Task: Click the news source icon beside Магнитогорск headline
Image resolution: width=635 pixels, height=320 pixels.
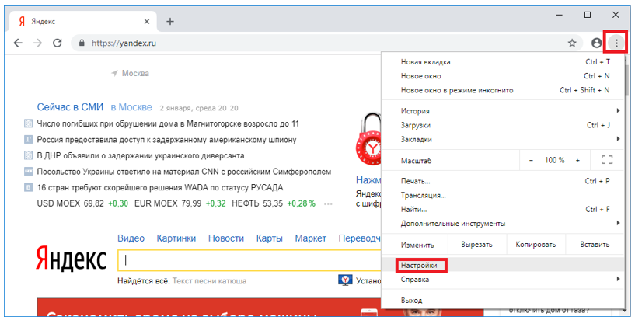Action: click(x=28, y=123)
